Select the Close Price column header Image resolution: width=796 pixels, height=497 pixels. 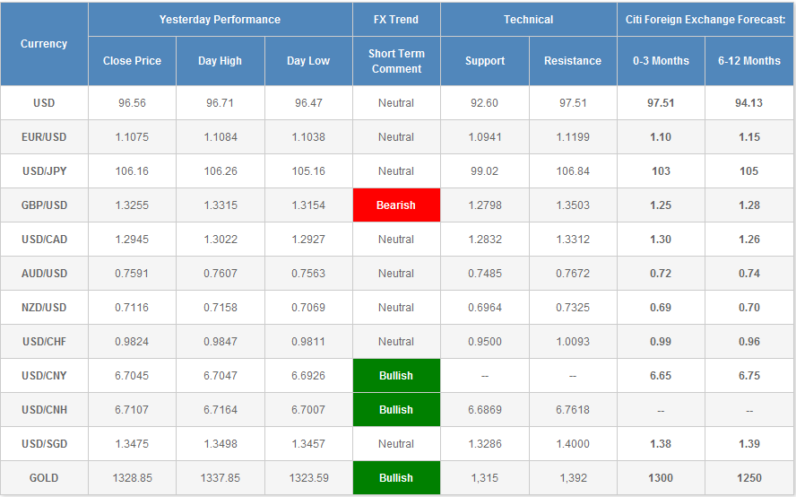coord(132,61)
